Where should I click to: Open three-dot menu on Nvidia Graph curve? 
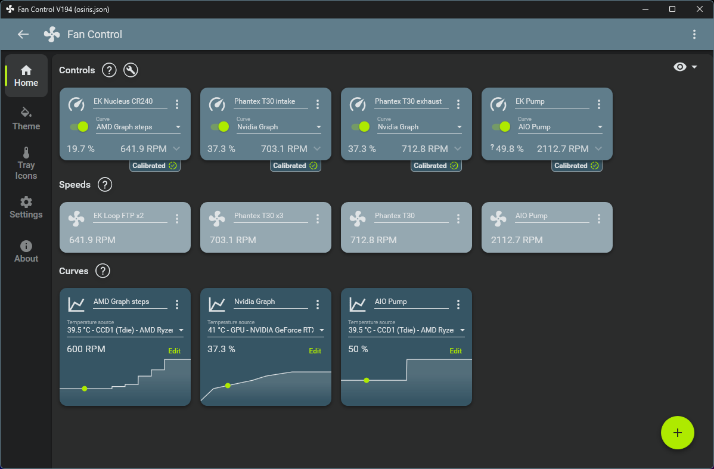(x=318, y=305)
